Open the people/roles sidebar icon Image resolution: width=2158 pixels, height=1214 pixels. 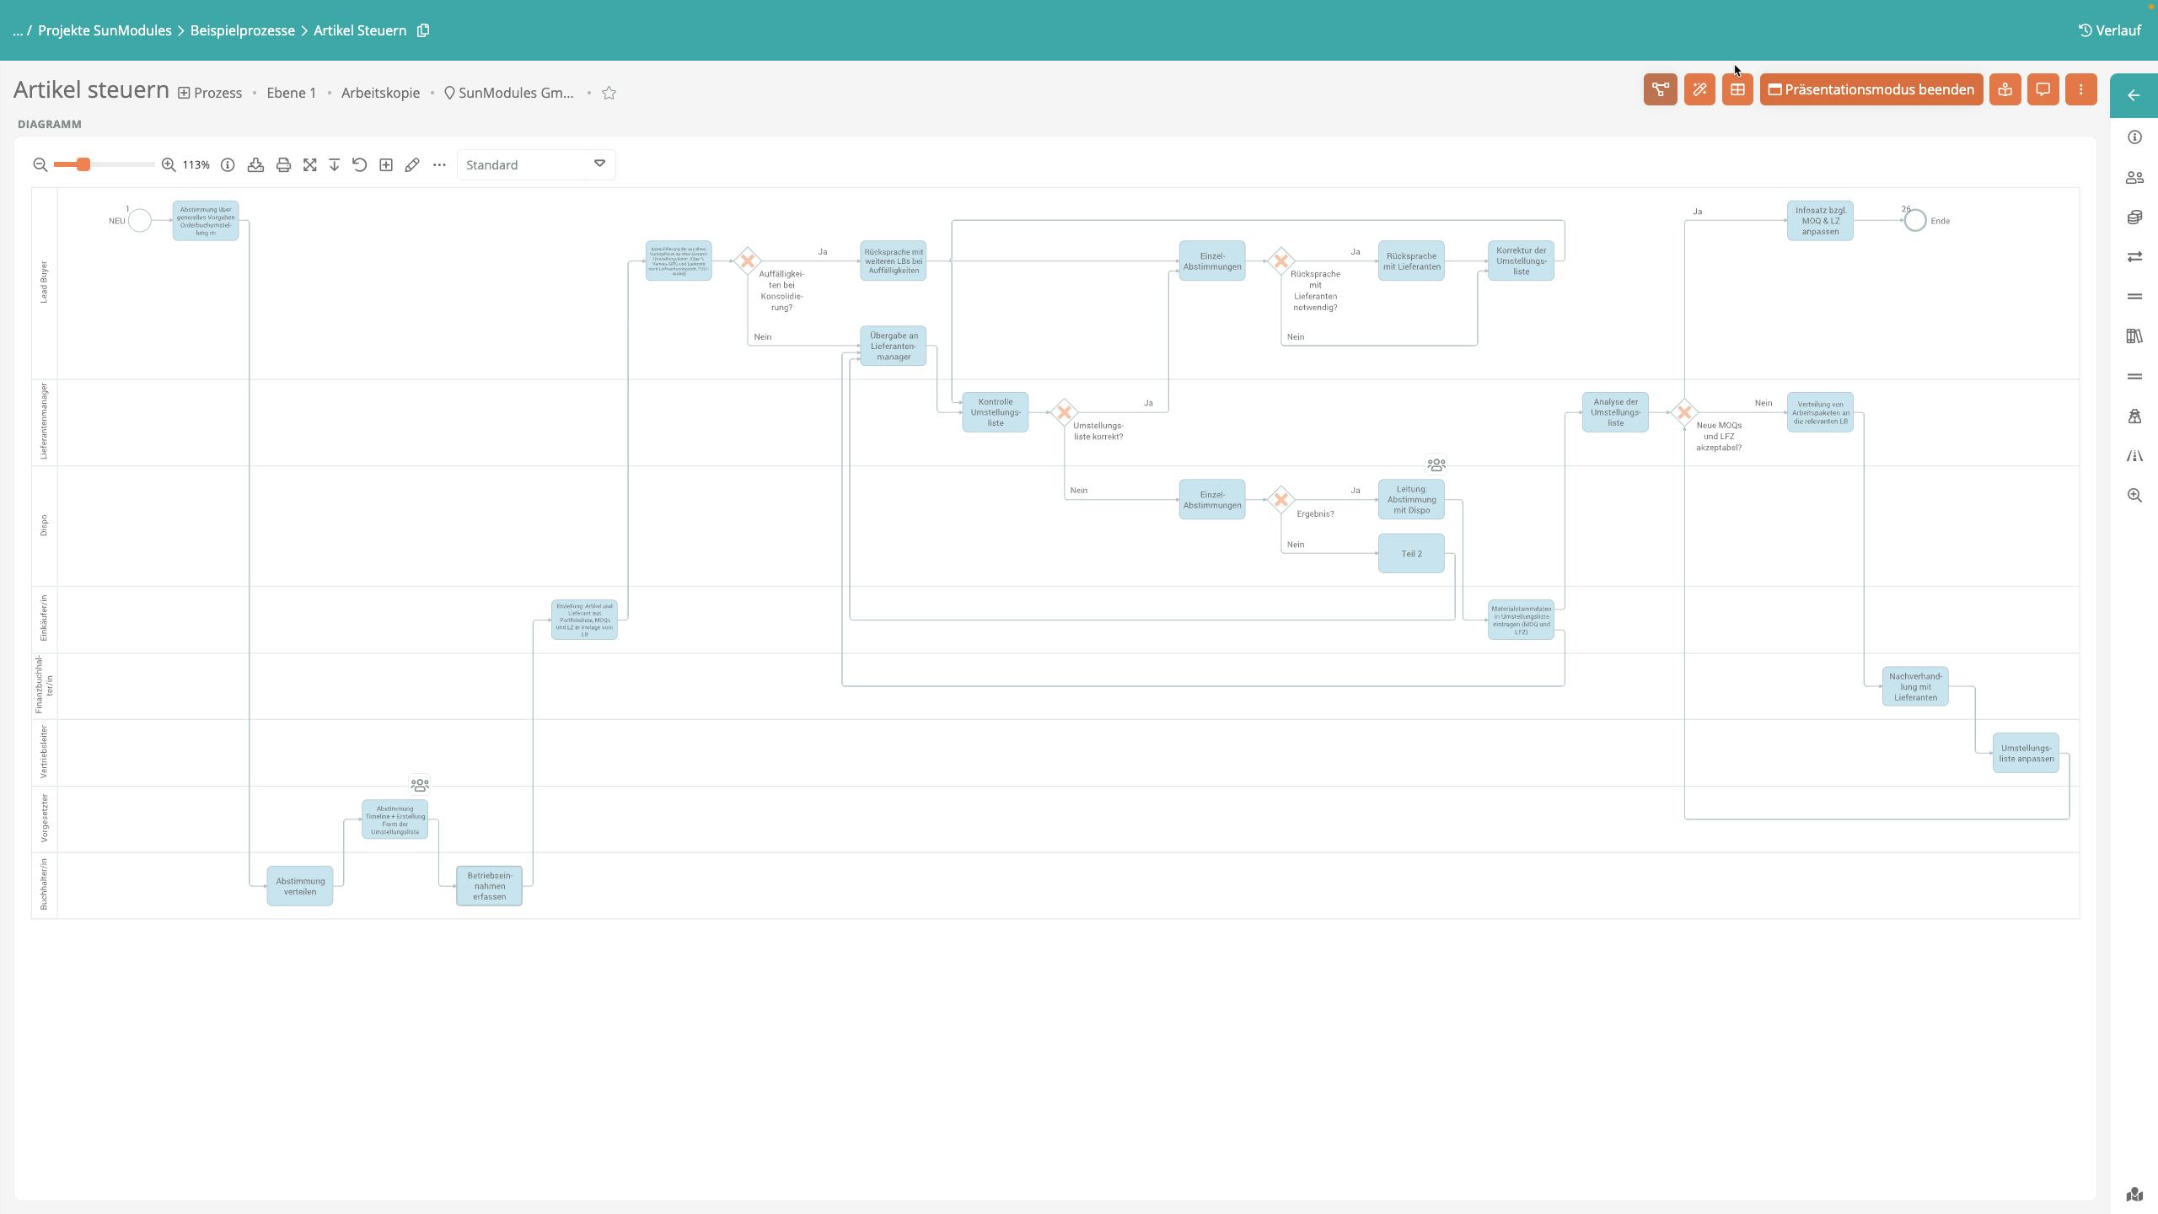(x=2134, y=178)
